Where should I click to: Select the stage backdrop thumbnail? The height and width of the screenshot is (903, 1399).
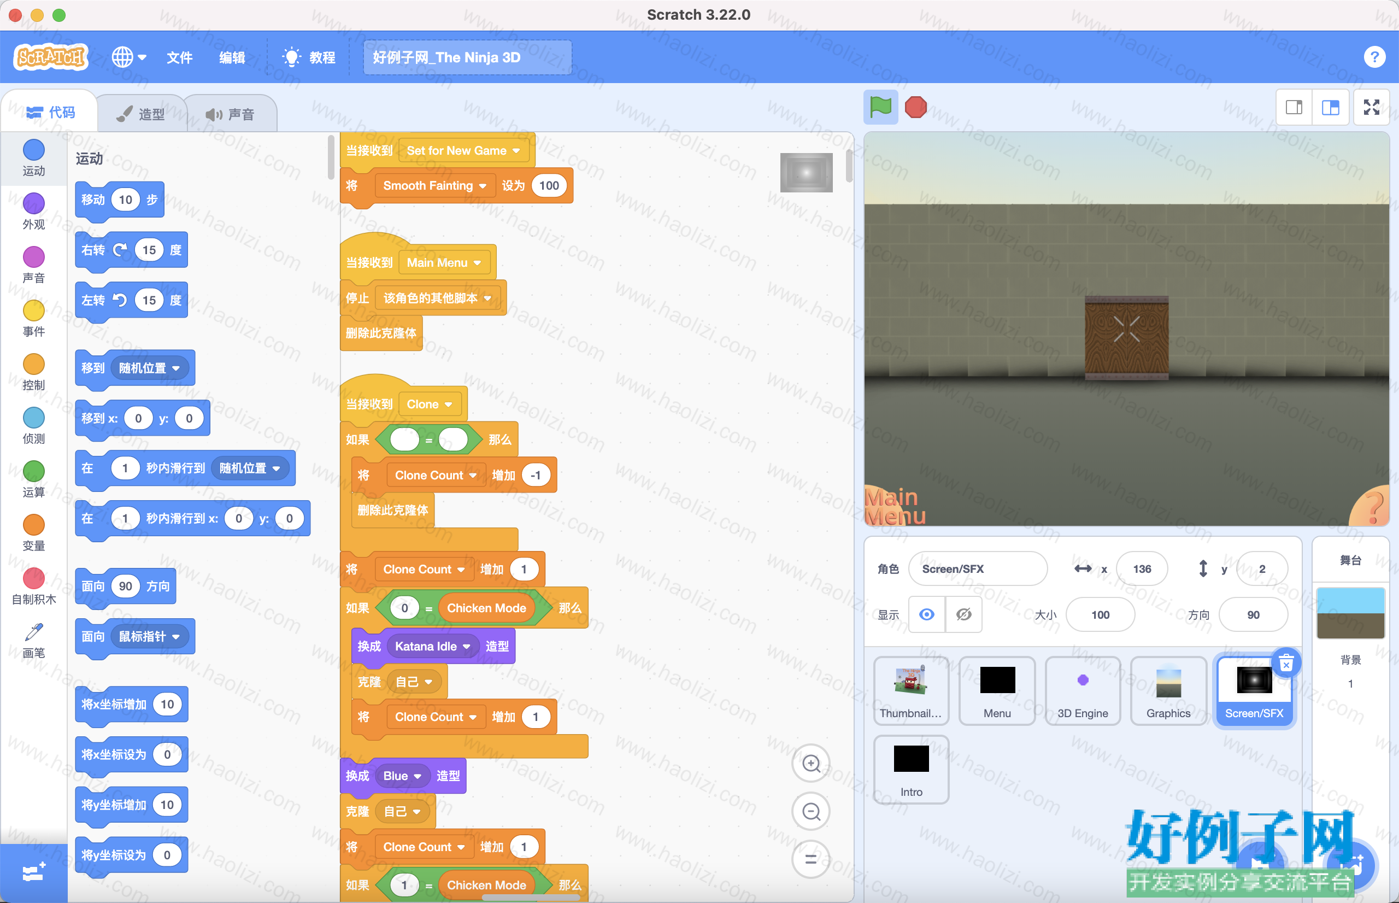click(x=1350, y=613)
